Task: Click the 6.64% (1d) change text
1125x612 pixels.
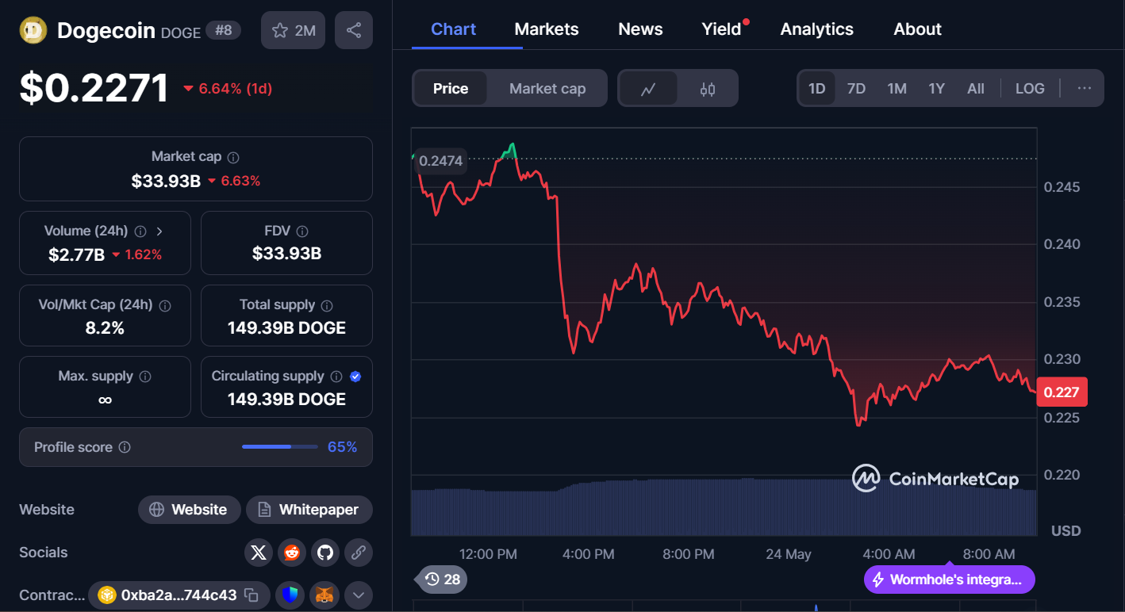Action: click(x=235, y=89)
